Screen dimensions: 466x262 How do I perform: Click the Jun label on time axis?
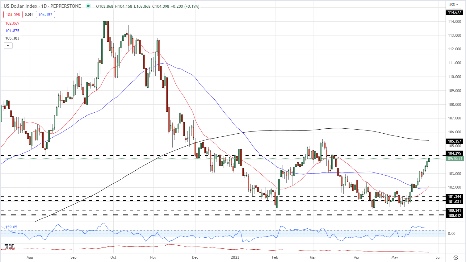tap(439, 257)
